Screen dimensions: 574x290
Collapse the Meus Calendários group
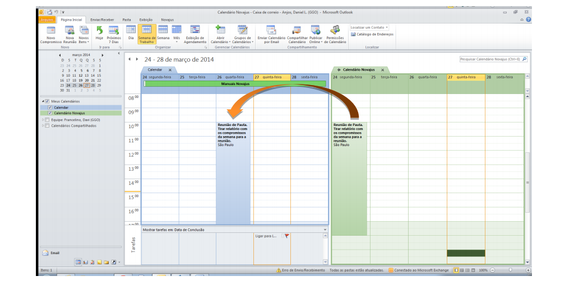43,101
